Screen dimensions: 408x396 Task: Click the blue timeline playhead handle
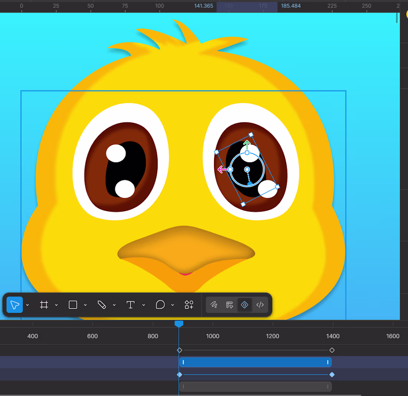179,324
